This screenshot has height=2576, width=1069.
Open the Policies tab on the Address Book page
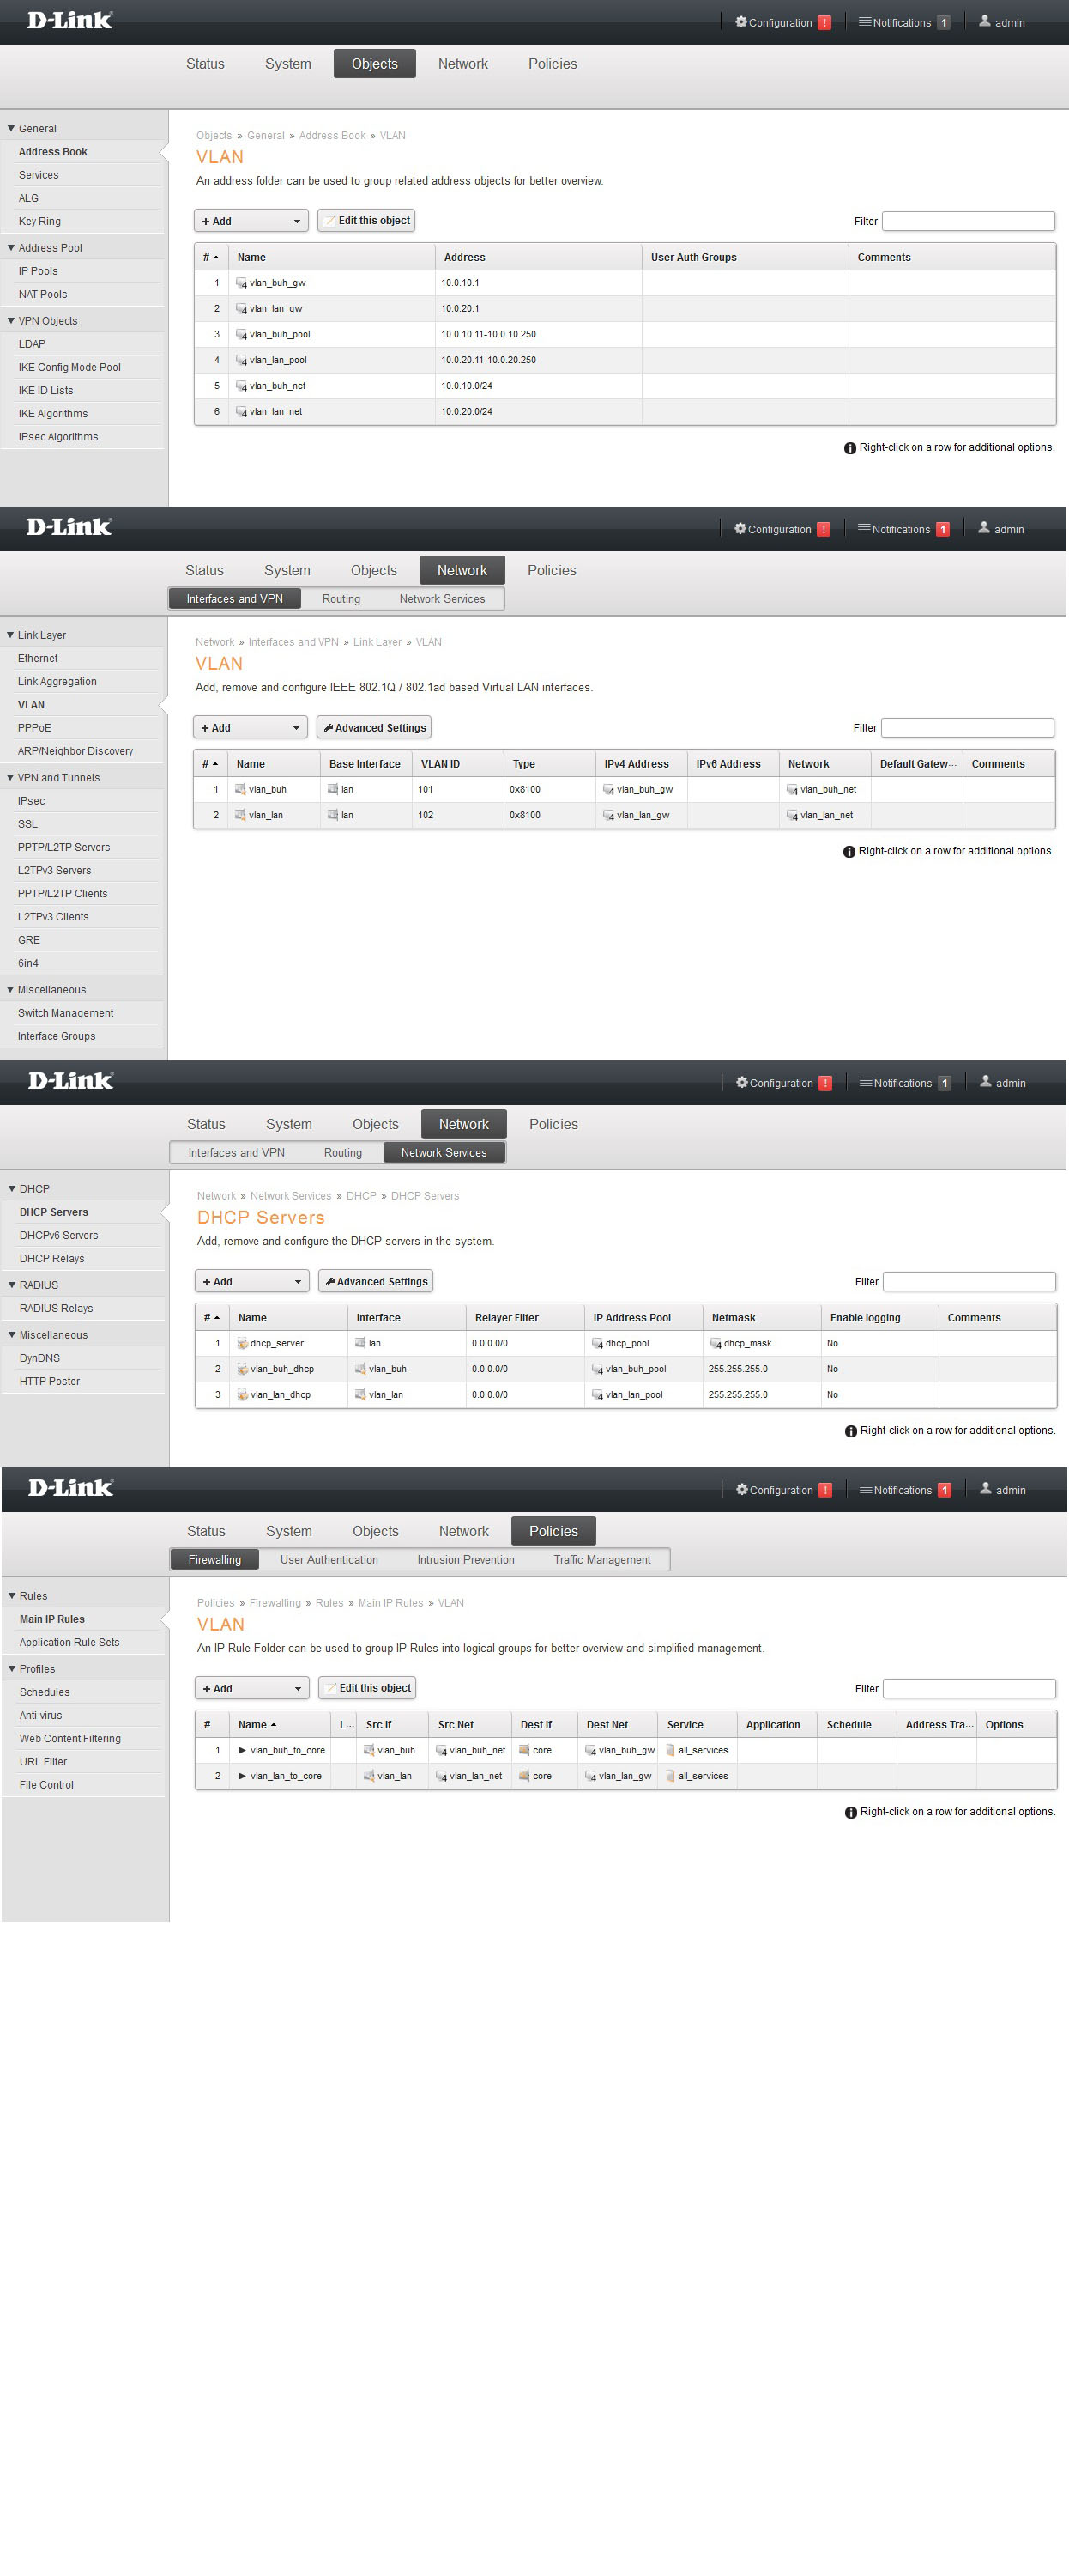coord(553,64)
